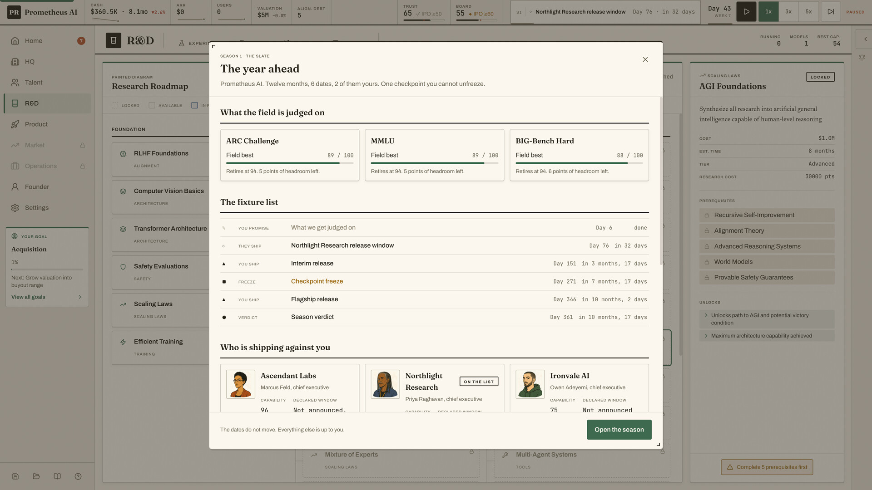Click the Product rocket icon

pos(15,124)
